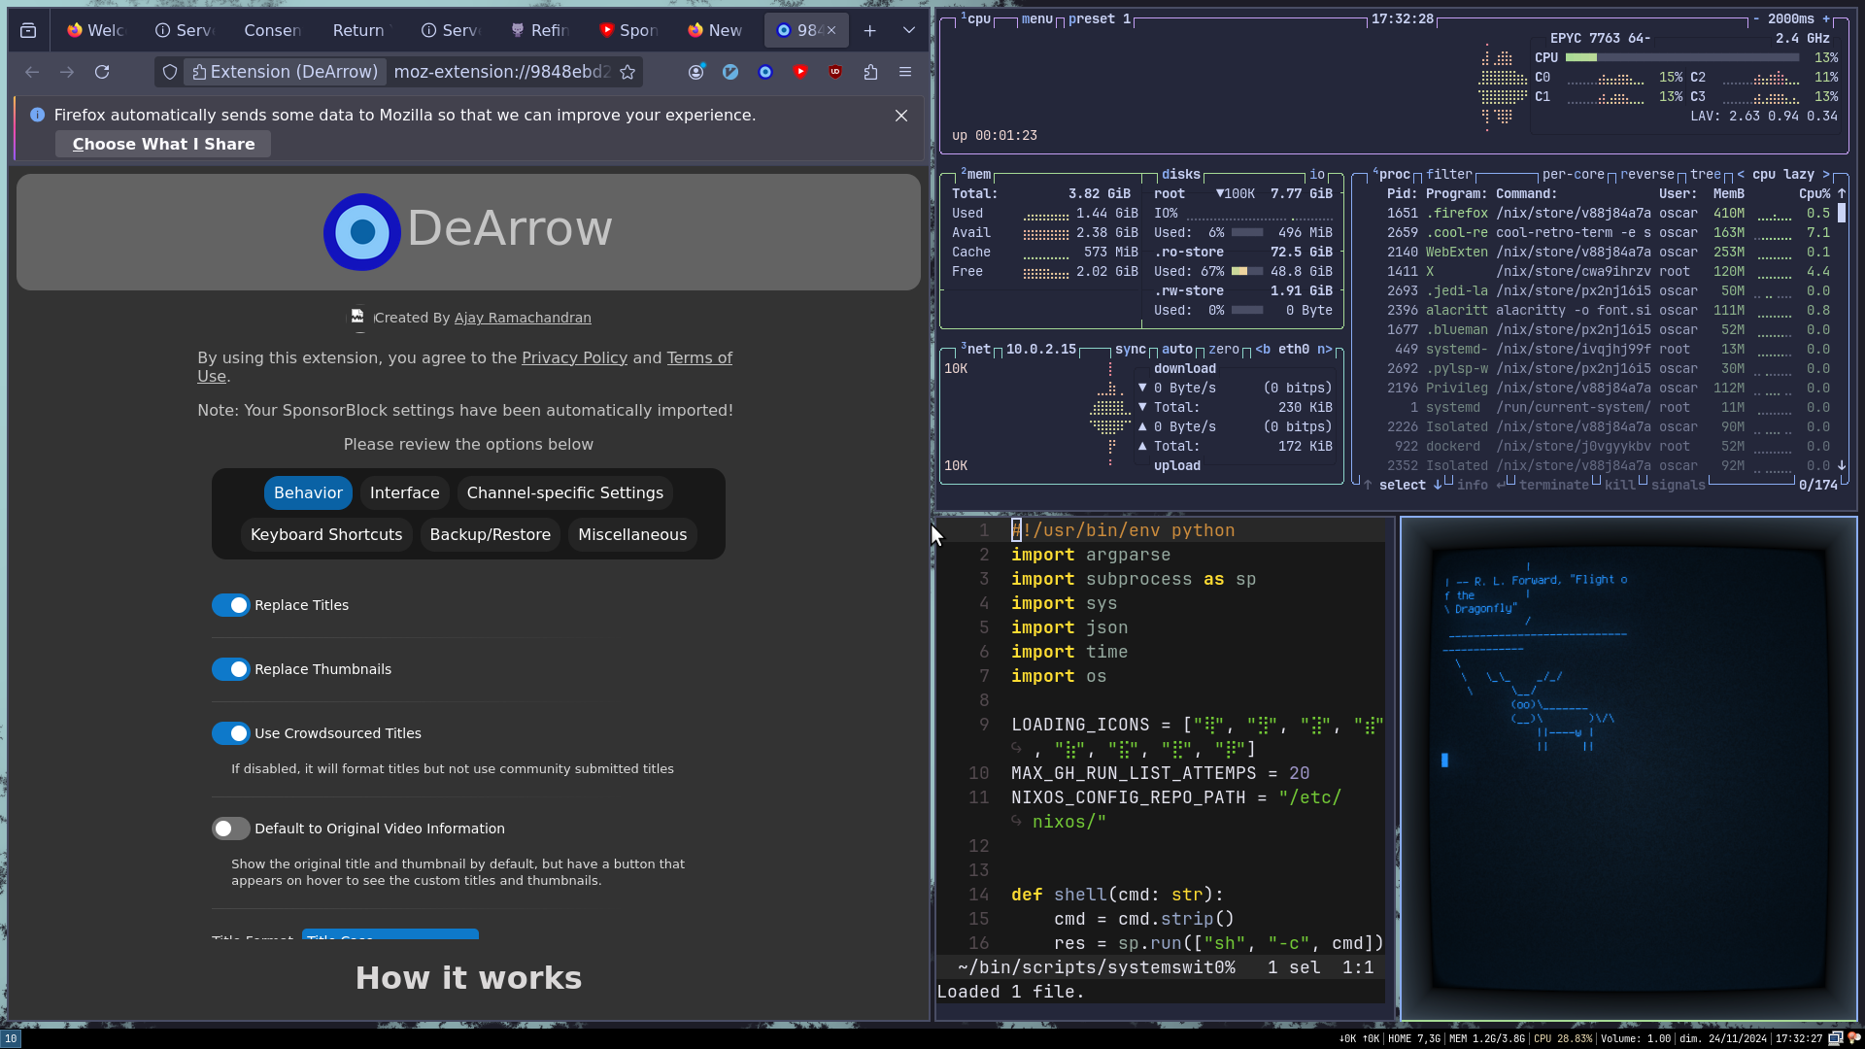This screenshot has height=1049, width=1865.
Task: Decrease btop update interval with minus
Action: pos(1756,18)
